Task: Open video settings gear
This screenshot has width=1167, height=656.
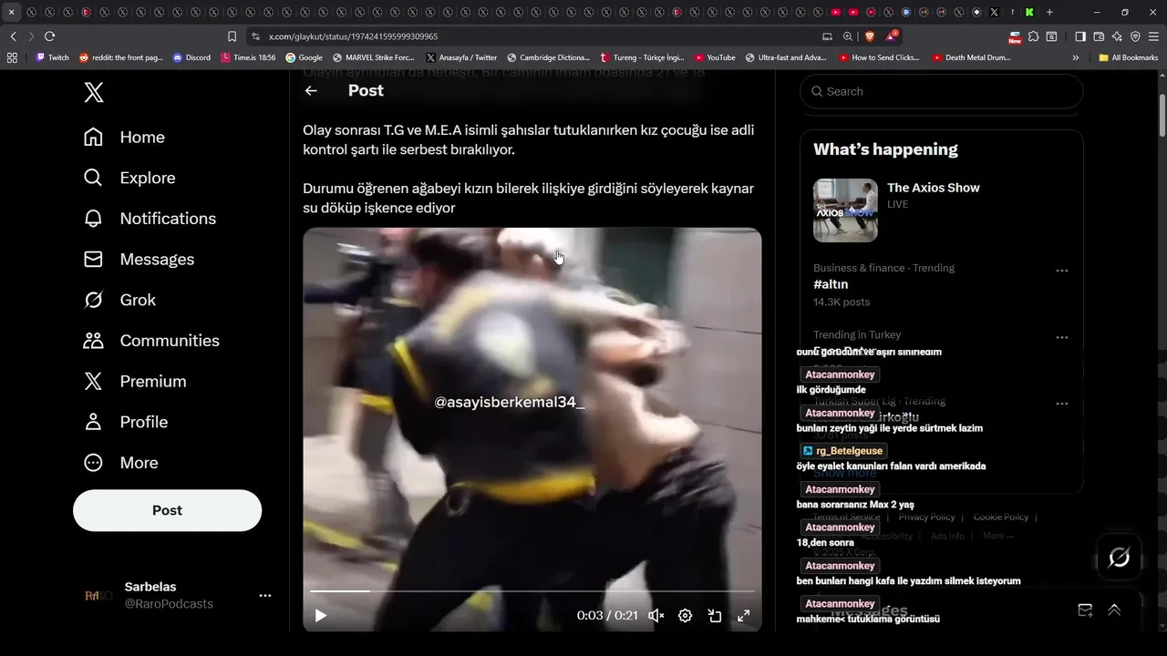Action: pos(685,616)
